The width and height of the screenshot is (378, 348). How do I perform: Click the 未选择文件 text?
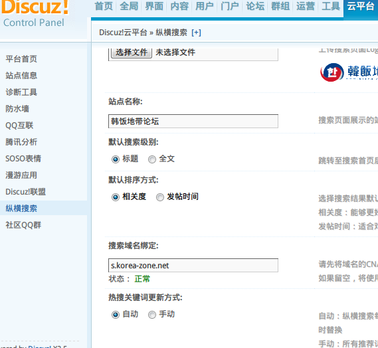click(x=175, y=52)
